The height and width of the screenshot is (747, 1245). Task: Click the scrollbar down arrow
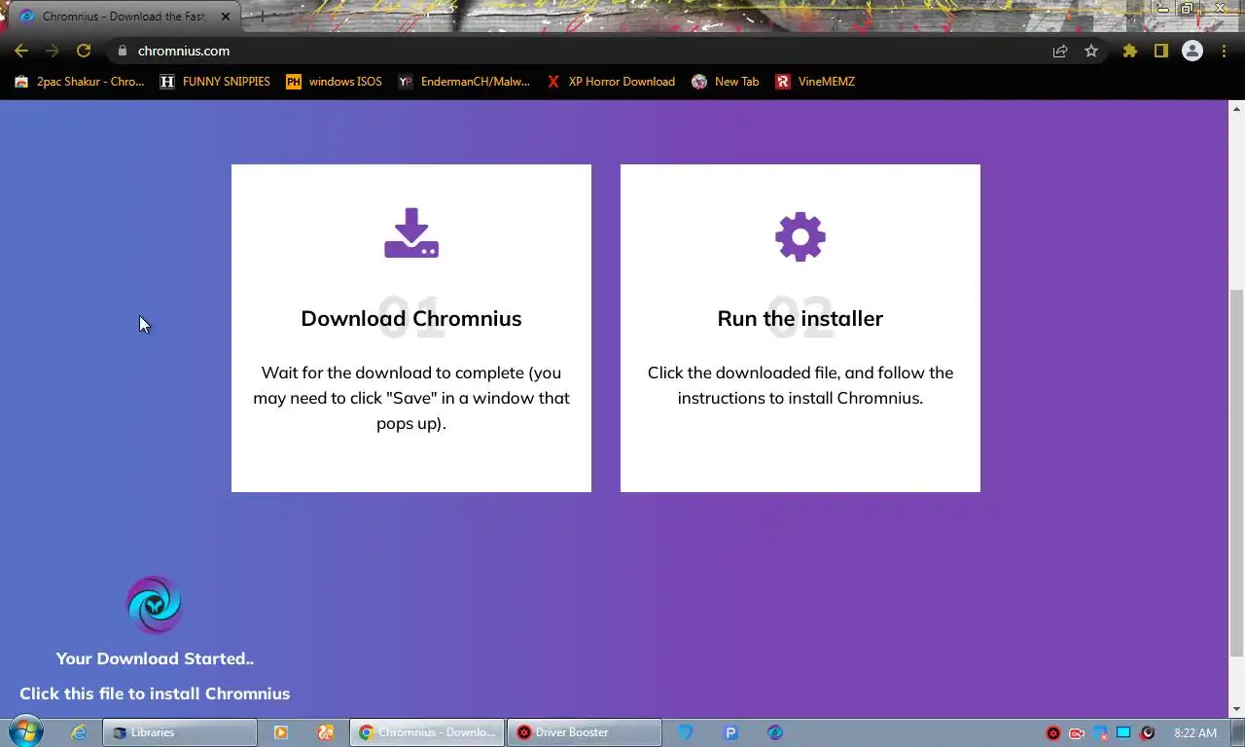pyautogui.click(x=1236, y=709)
